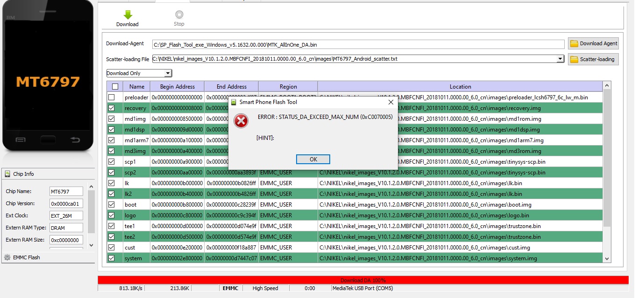Click the Chip Info panel icon

point(8,174)
